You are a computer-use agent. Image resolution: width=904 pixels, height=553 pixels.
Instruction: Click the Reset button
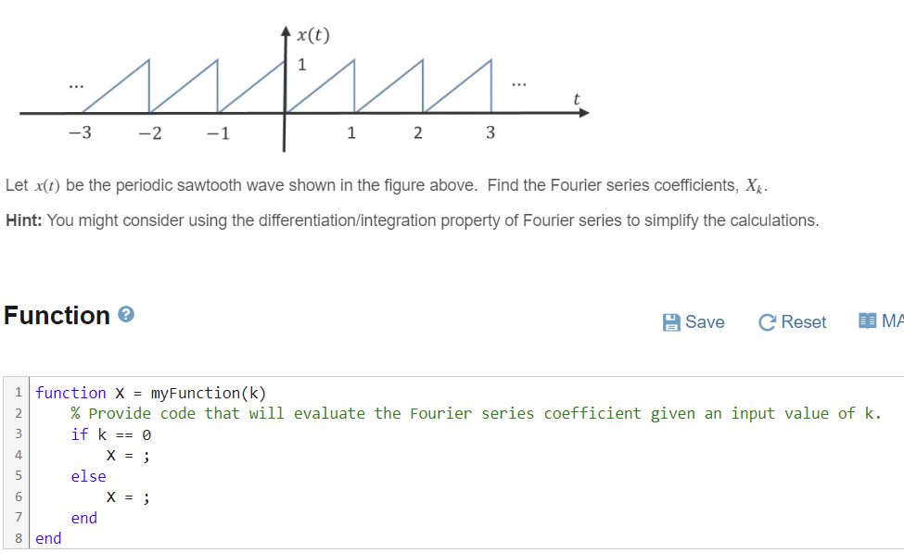click(792, 321)
